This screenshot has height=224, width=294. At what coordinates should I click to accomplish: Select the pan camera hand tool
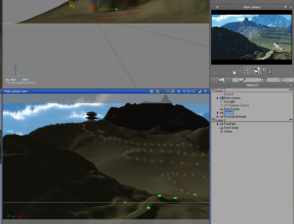(x=234, y=72)
